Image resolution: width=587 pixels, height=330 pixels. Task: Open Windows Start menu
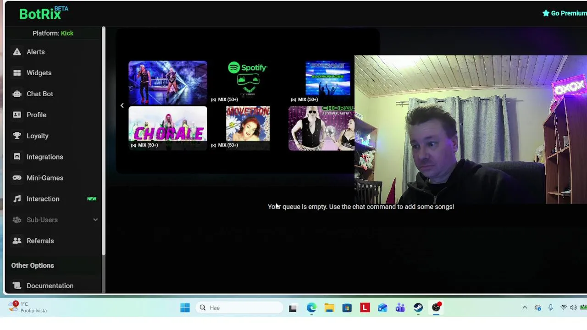(x=185, y=308)
